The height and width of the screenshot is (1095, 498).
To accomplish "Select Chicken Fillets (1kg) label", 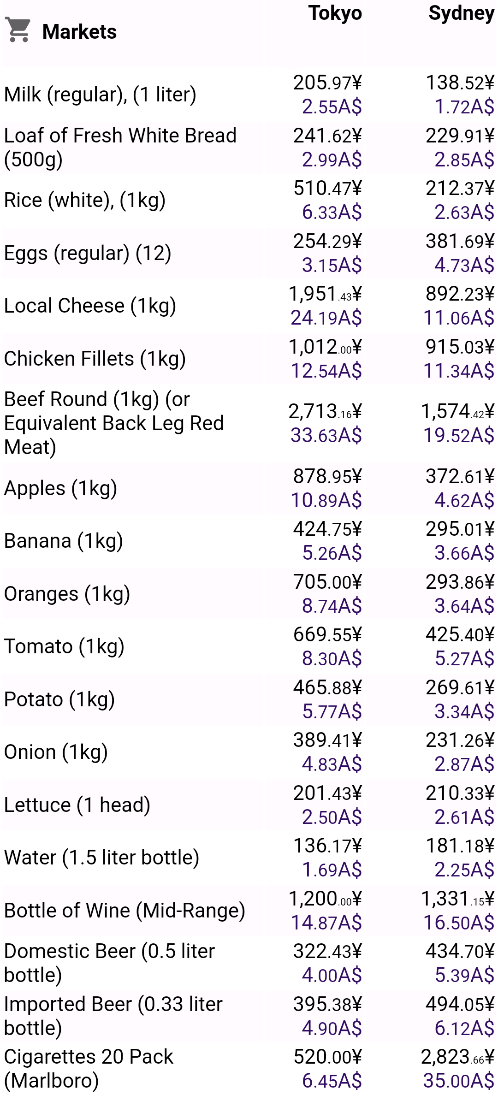I will click(95, 359).
